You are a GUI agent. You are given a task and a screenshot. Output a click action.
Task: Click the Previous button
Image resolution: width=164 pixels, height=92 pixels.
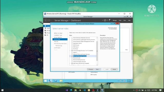coord(90,69)
